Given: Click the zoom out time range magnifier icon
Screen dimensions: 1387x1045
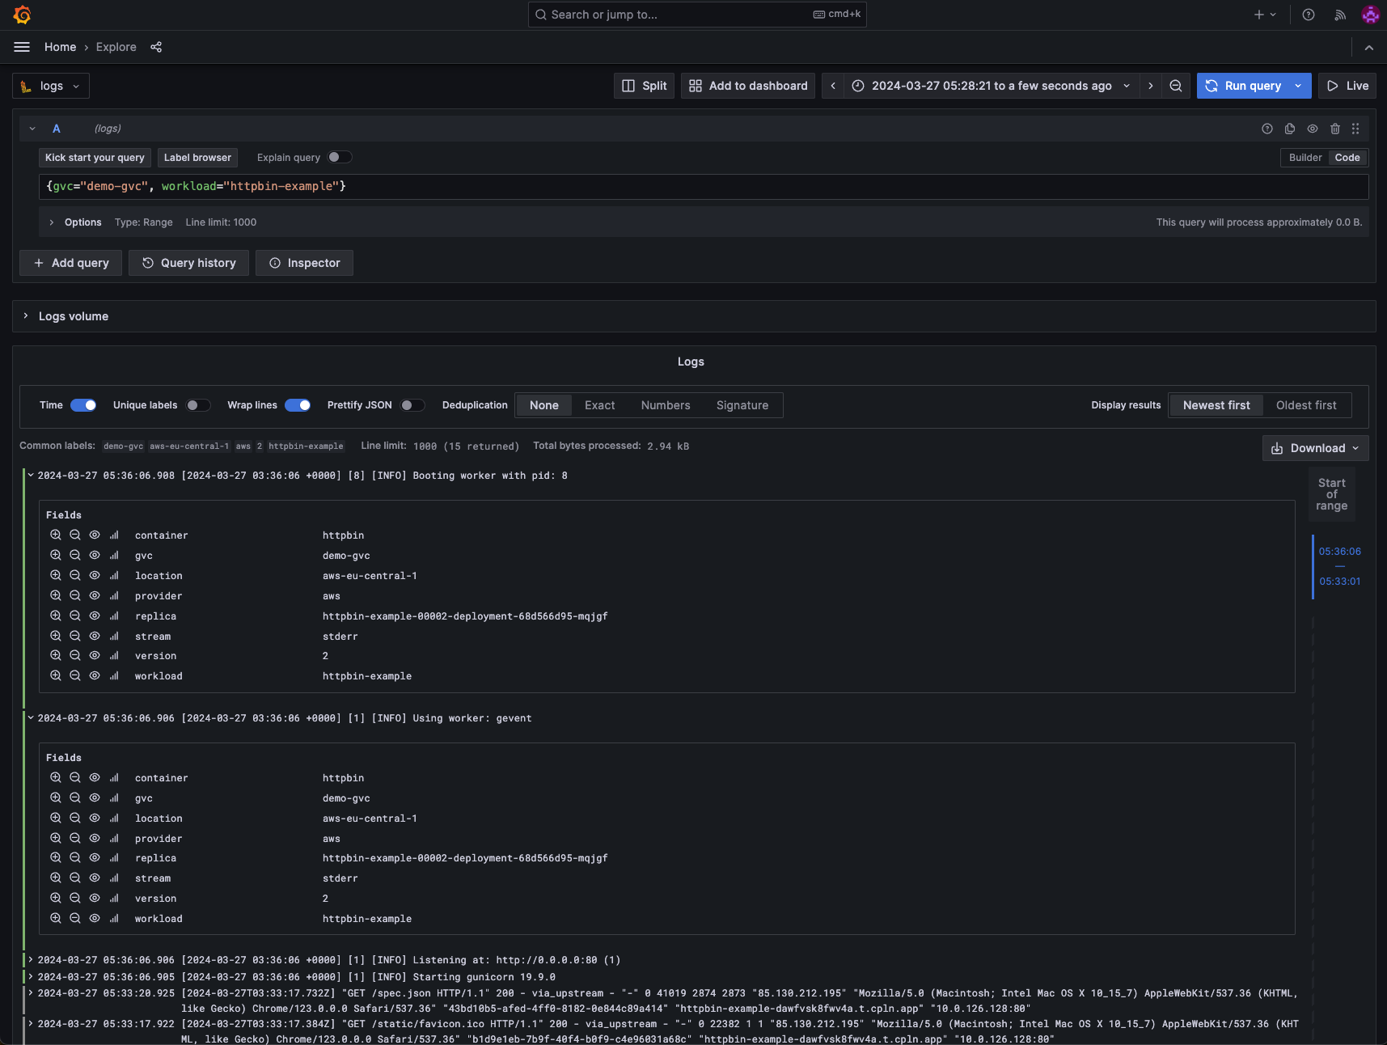Looking at the screenshot, I should pyautogui.click(x=1175, y=86).
